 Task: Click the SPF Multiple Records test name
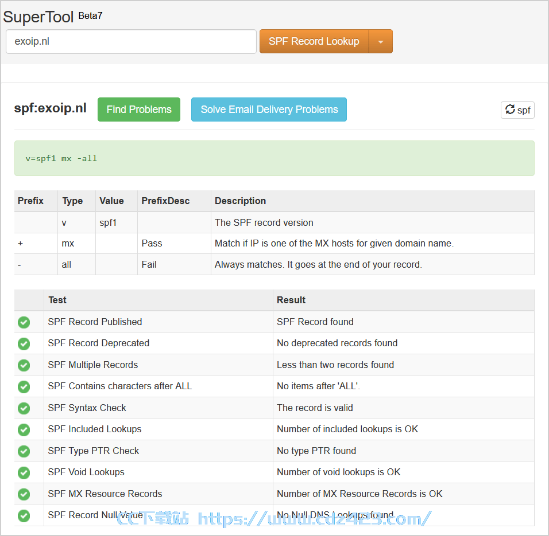click(93, 365)
